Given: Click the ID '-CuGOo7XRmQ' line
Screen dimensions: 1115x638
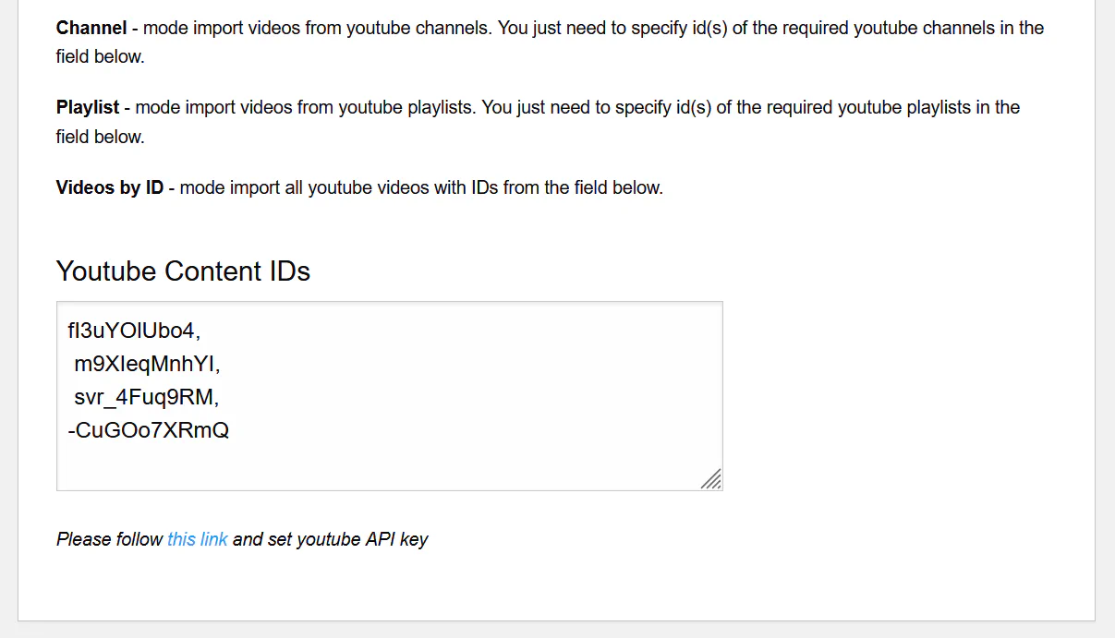Looking at the screenshot, I should click(x=148, y=430).
